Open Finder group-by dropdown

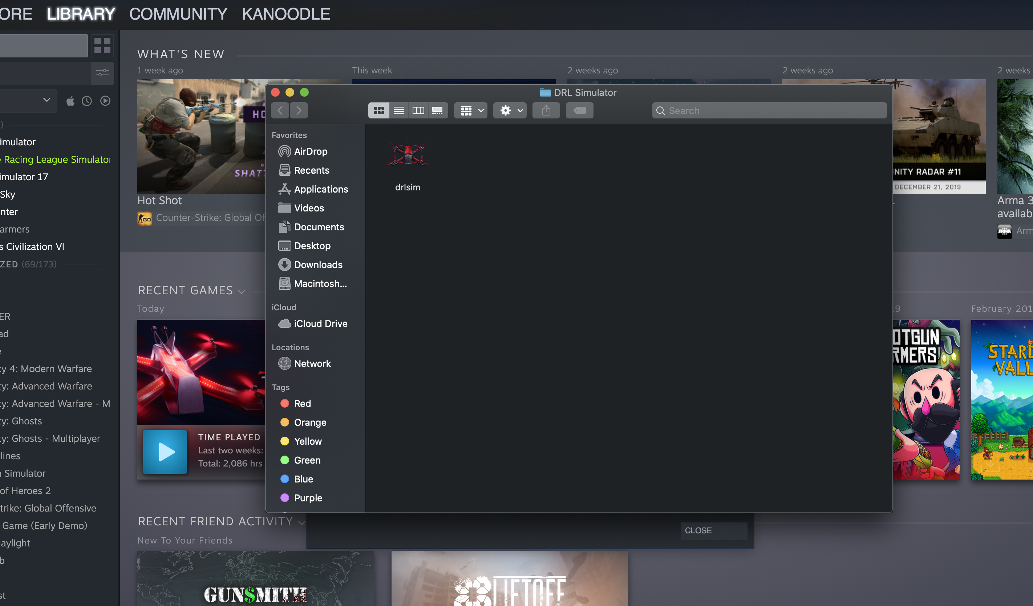tap(471, 110)
